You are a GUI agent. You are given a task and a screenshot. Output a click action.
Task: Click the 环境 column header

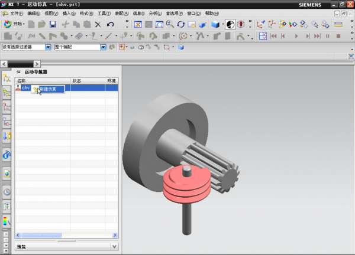coord(111,81)
